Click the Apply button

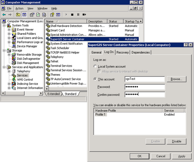182,156
